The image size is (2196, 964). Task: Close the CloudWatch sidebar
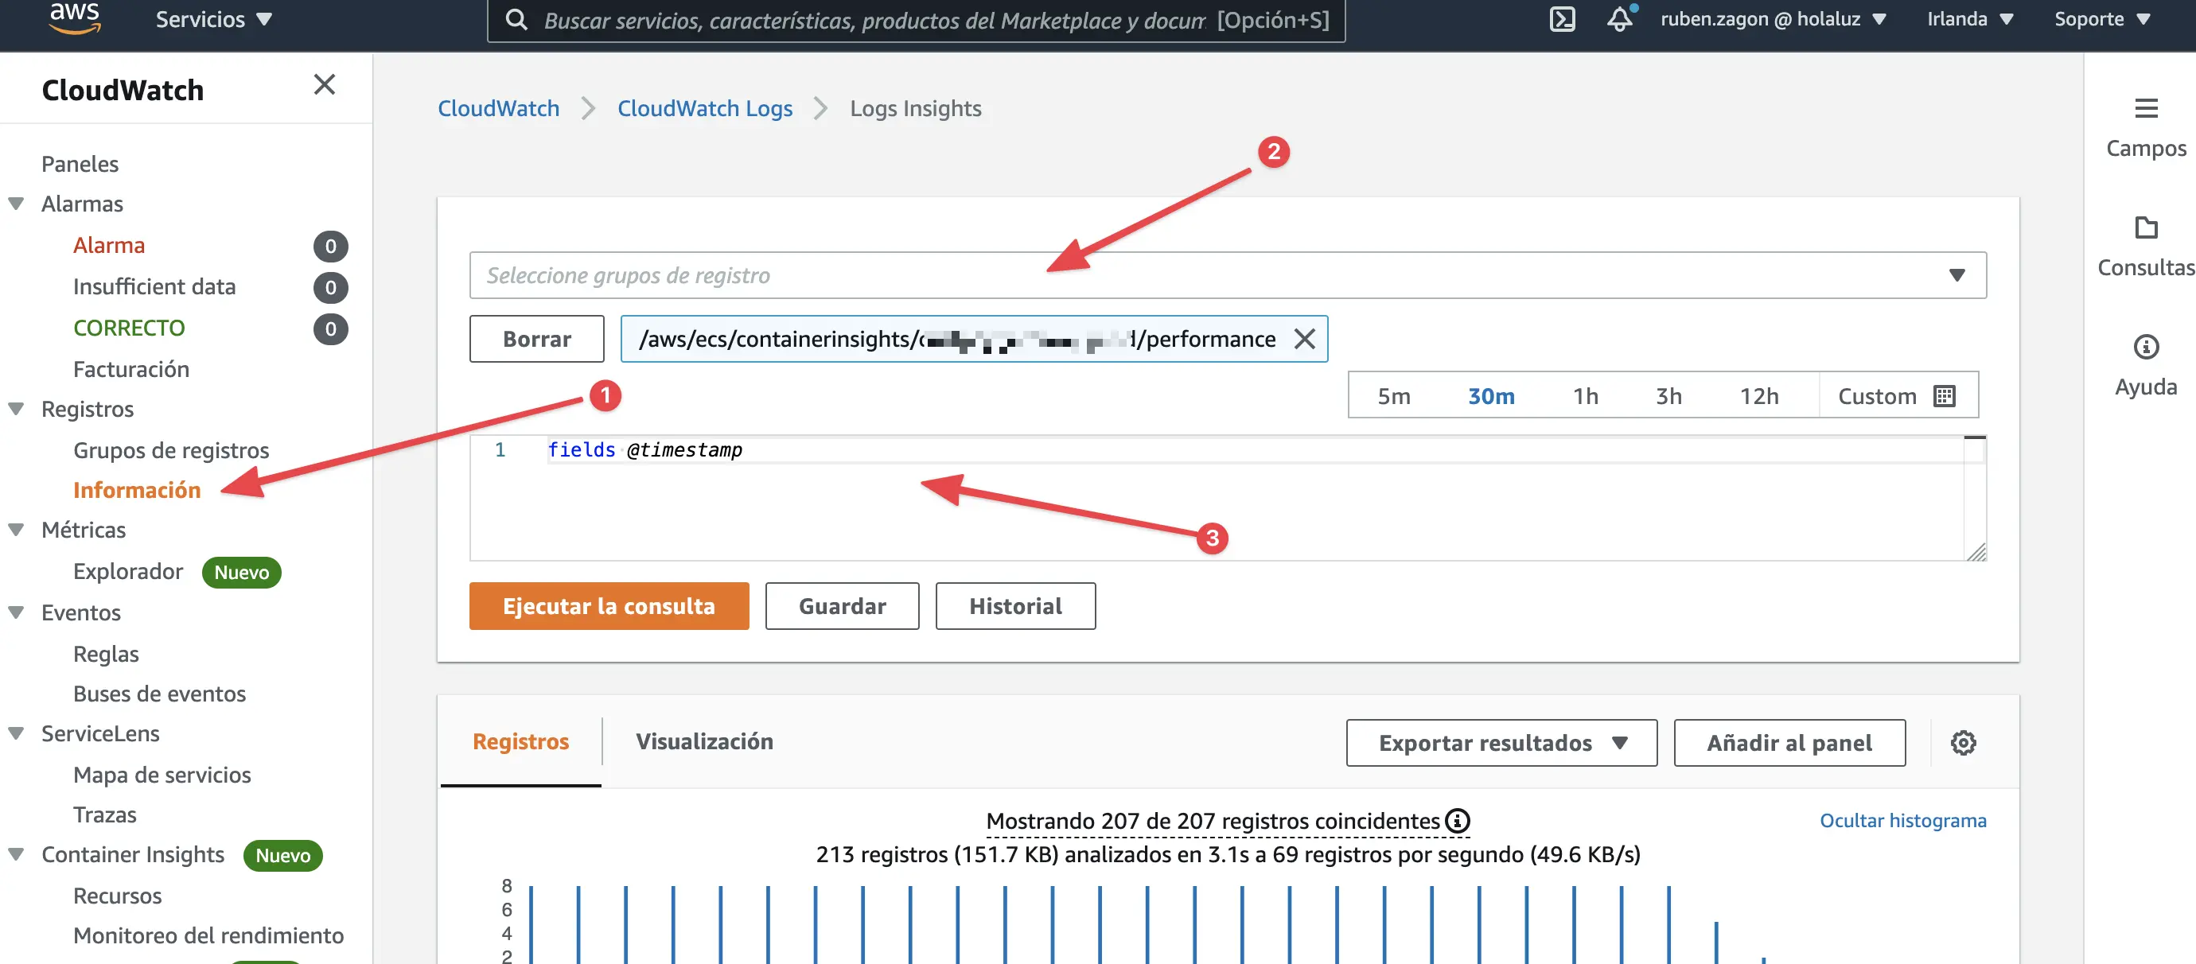(x=324, y=84)
